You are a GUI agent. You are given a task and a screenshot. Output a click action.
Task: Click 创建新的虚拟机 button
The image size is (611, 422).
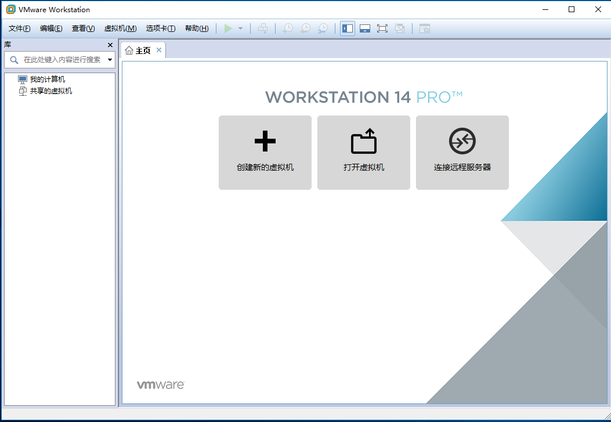pyautogui.click(x=265, y=152)
